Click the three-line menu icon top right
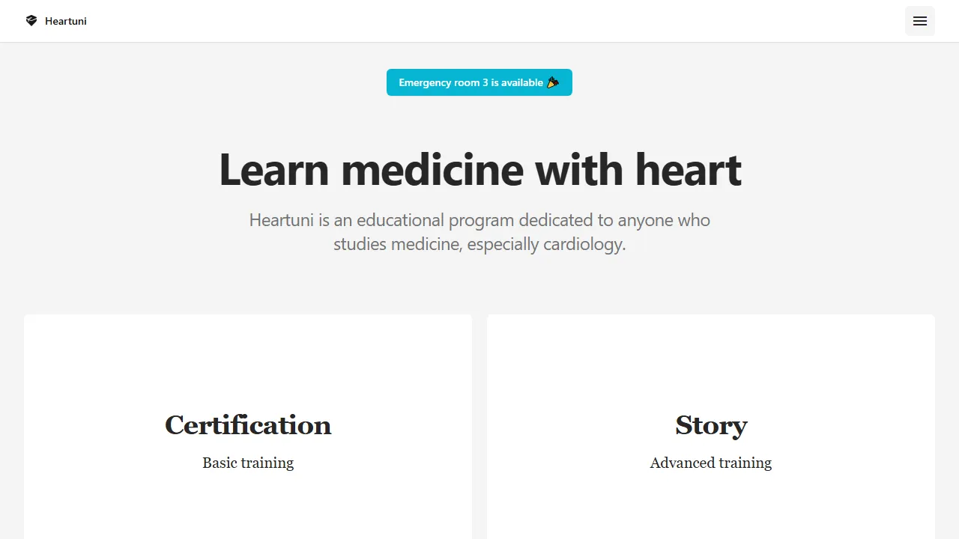This screenshot has height=539, width=959. pos(919,20)
